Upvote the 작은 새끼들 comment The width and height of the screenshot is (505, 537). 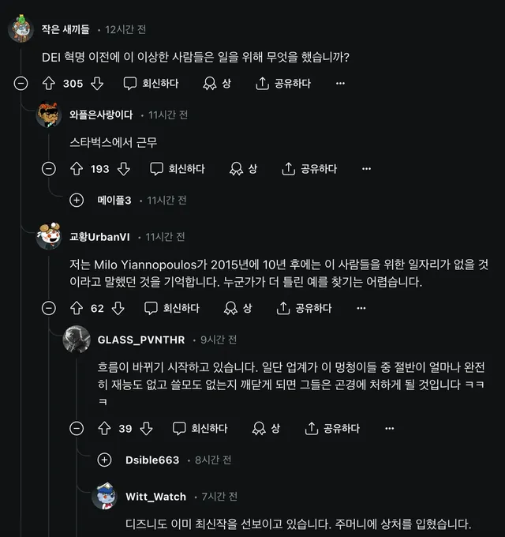click(48, 83)
